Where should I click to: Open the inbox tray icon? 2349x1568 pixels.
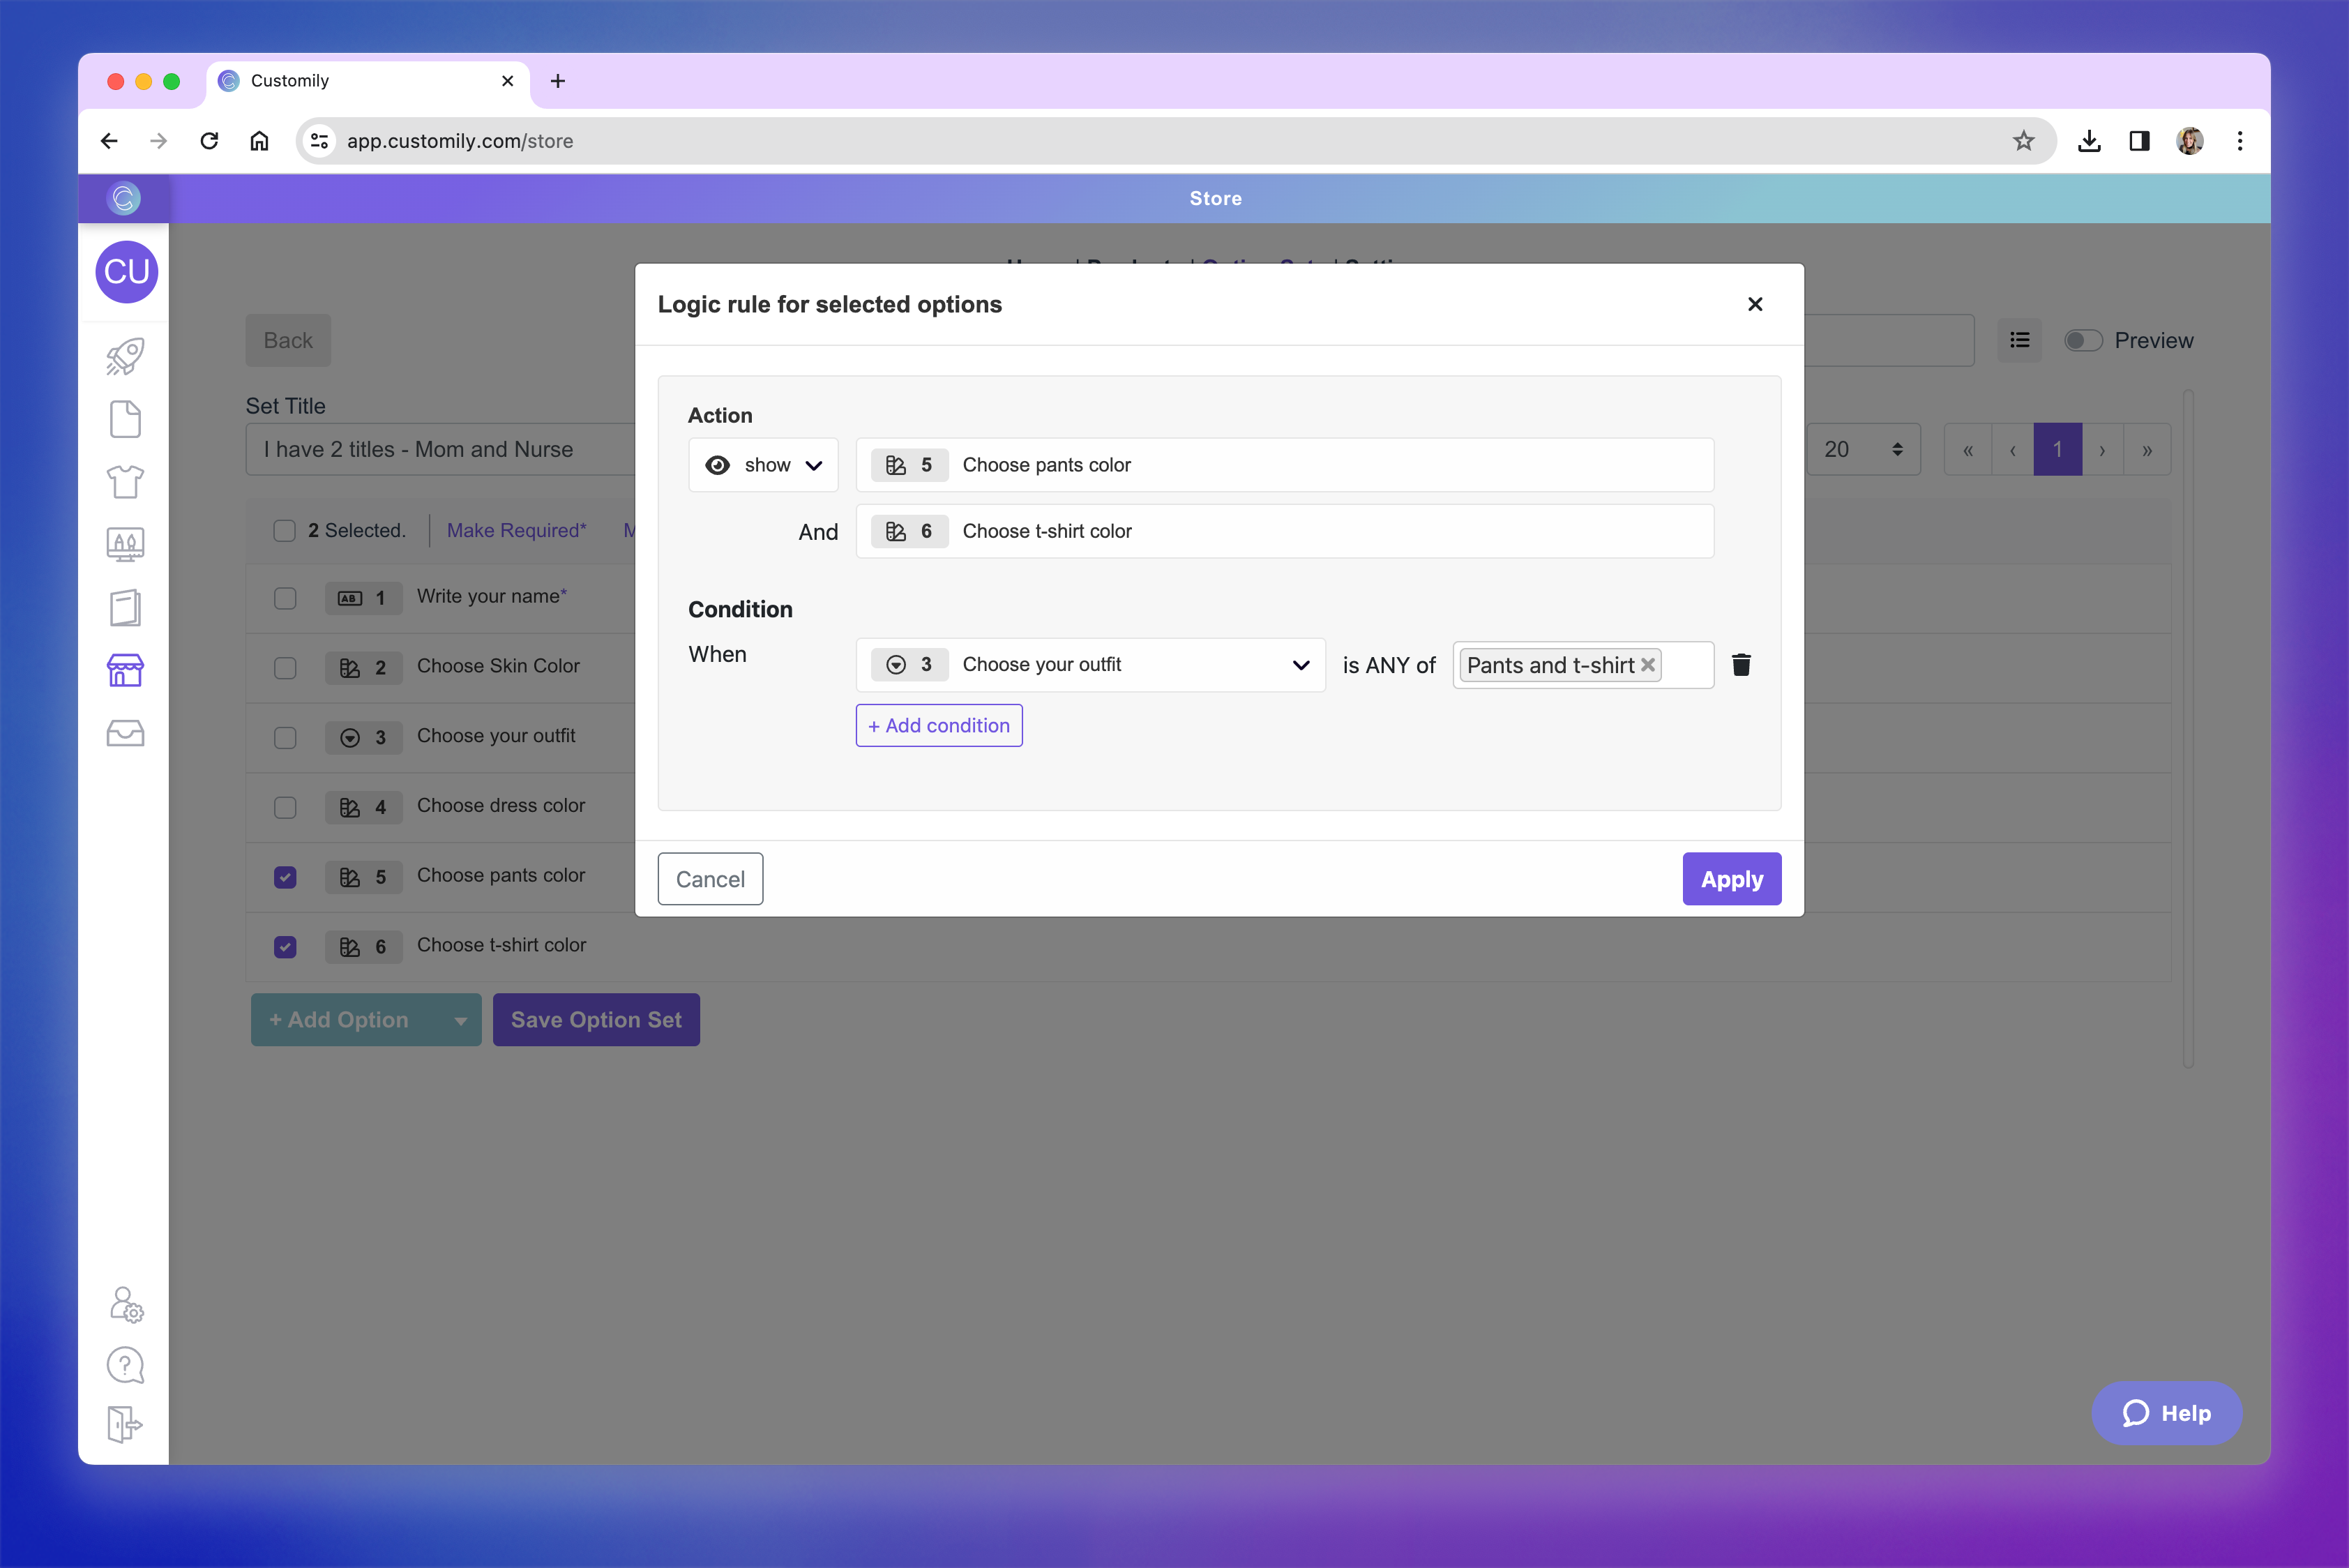[x=125, y=733]
